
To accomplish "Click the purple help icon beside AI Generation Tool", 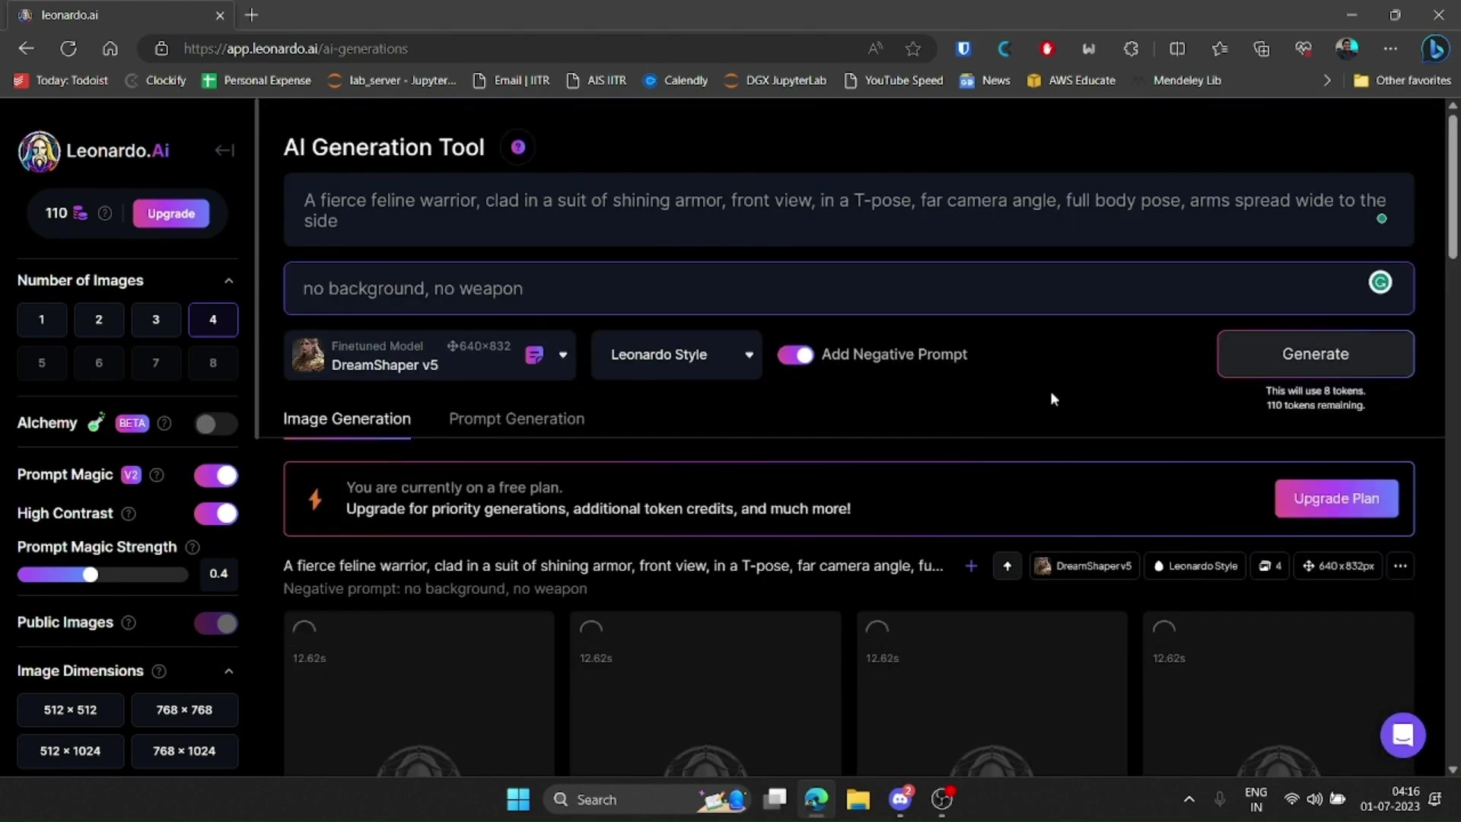I will (x=517, y=147).
